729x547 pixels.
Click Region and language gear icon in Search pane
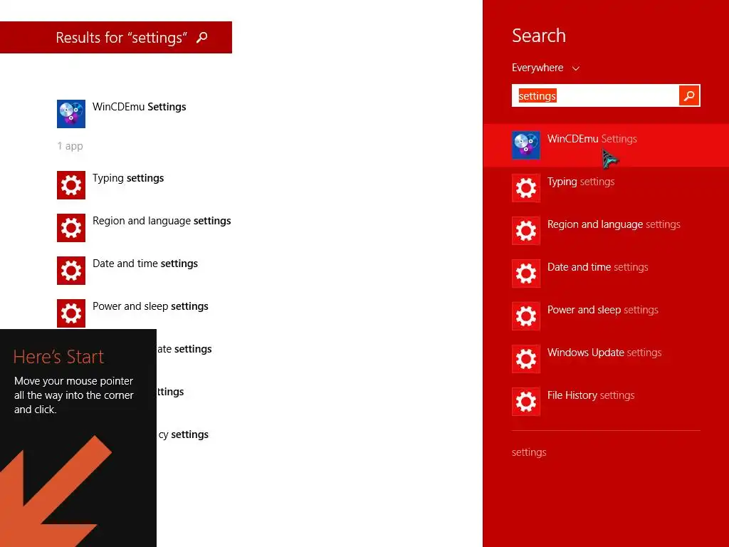tap(526, 231)
